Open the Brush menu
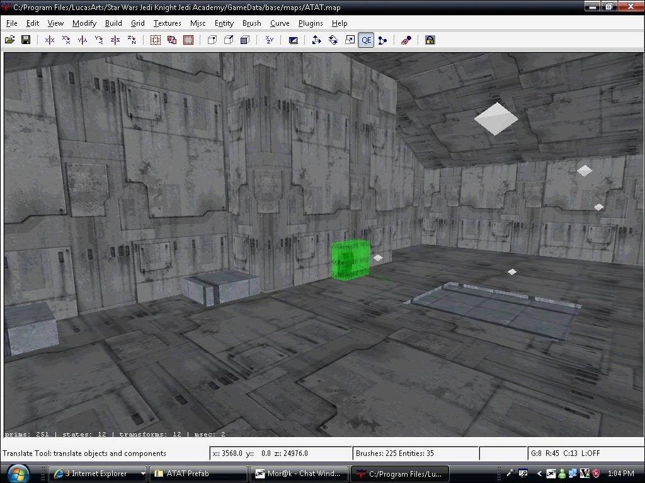The height and width of the screenshot is (483, 645). click(251, 23)
